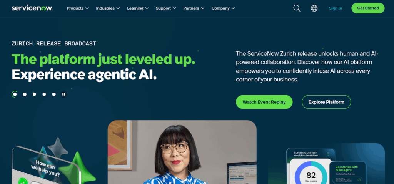This screenshot has height=184, width=394.
Task: Select the second carousel slide dot
Action: (x=25, y=94)
